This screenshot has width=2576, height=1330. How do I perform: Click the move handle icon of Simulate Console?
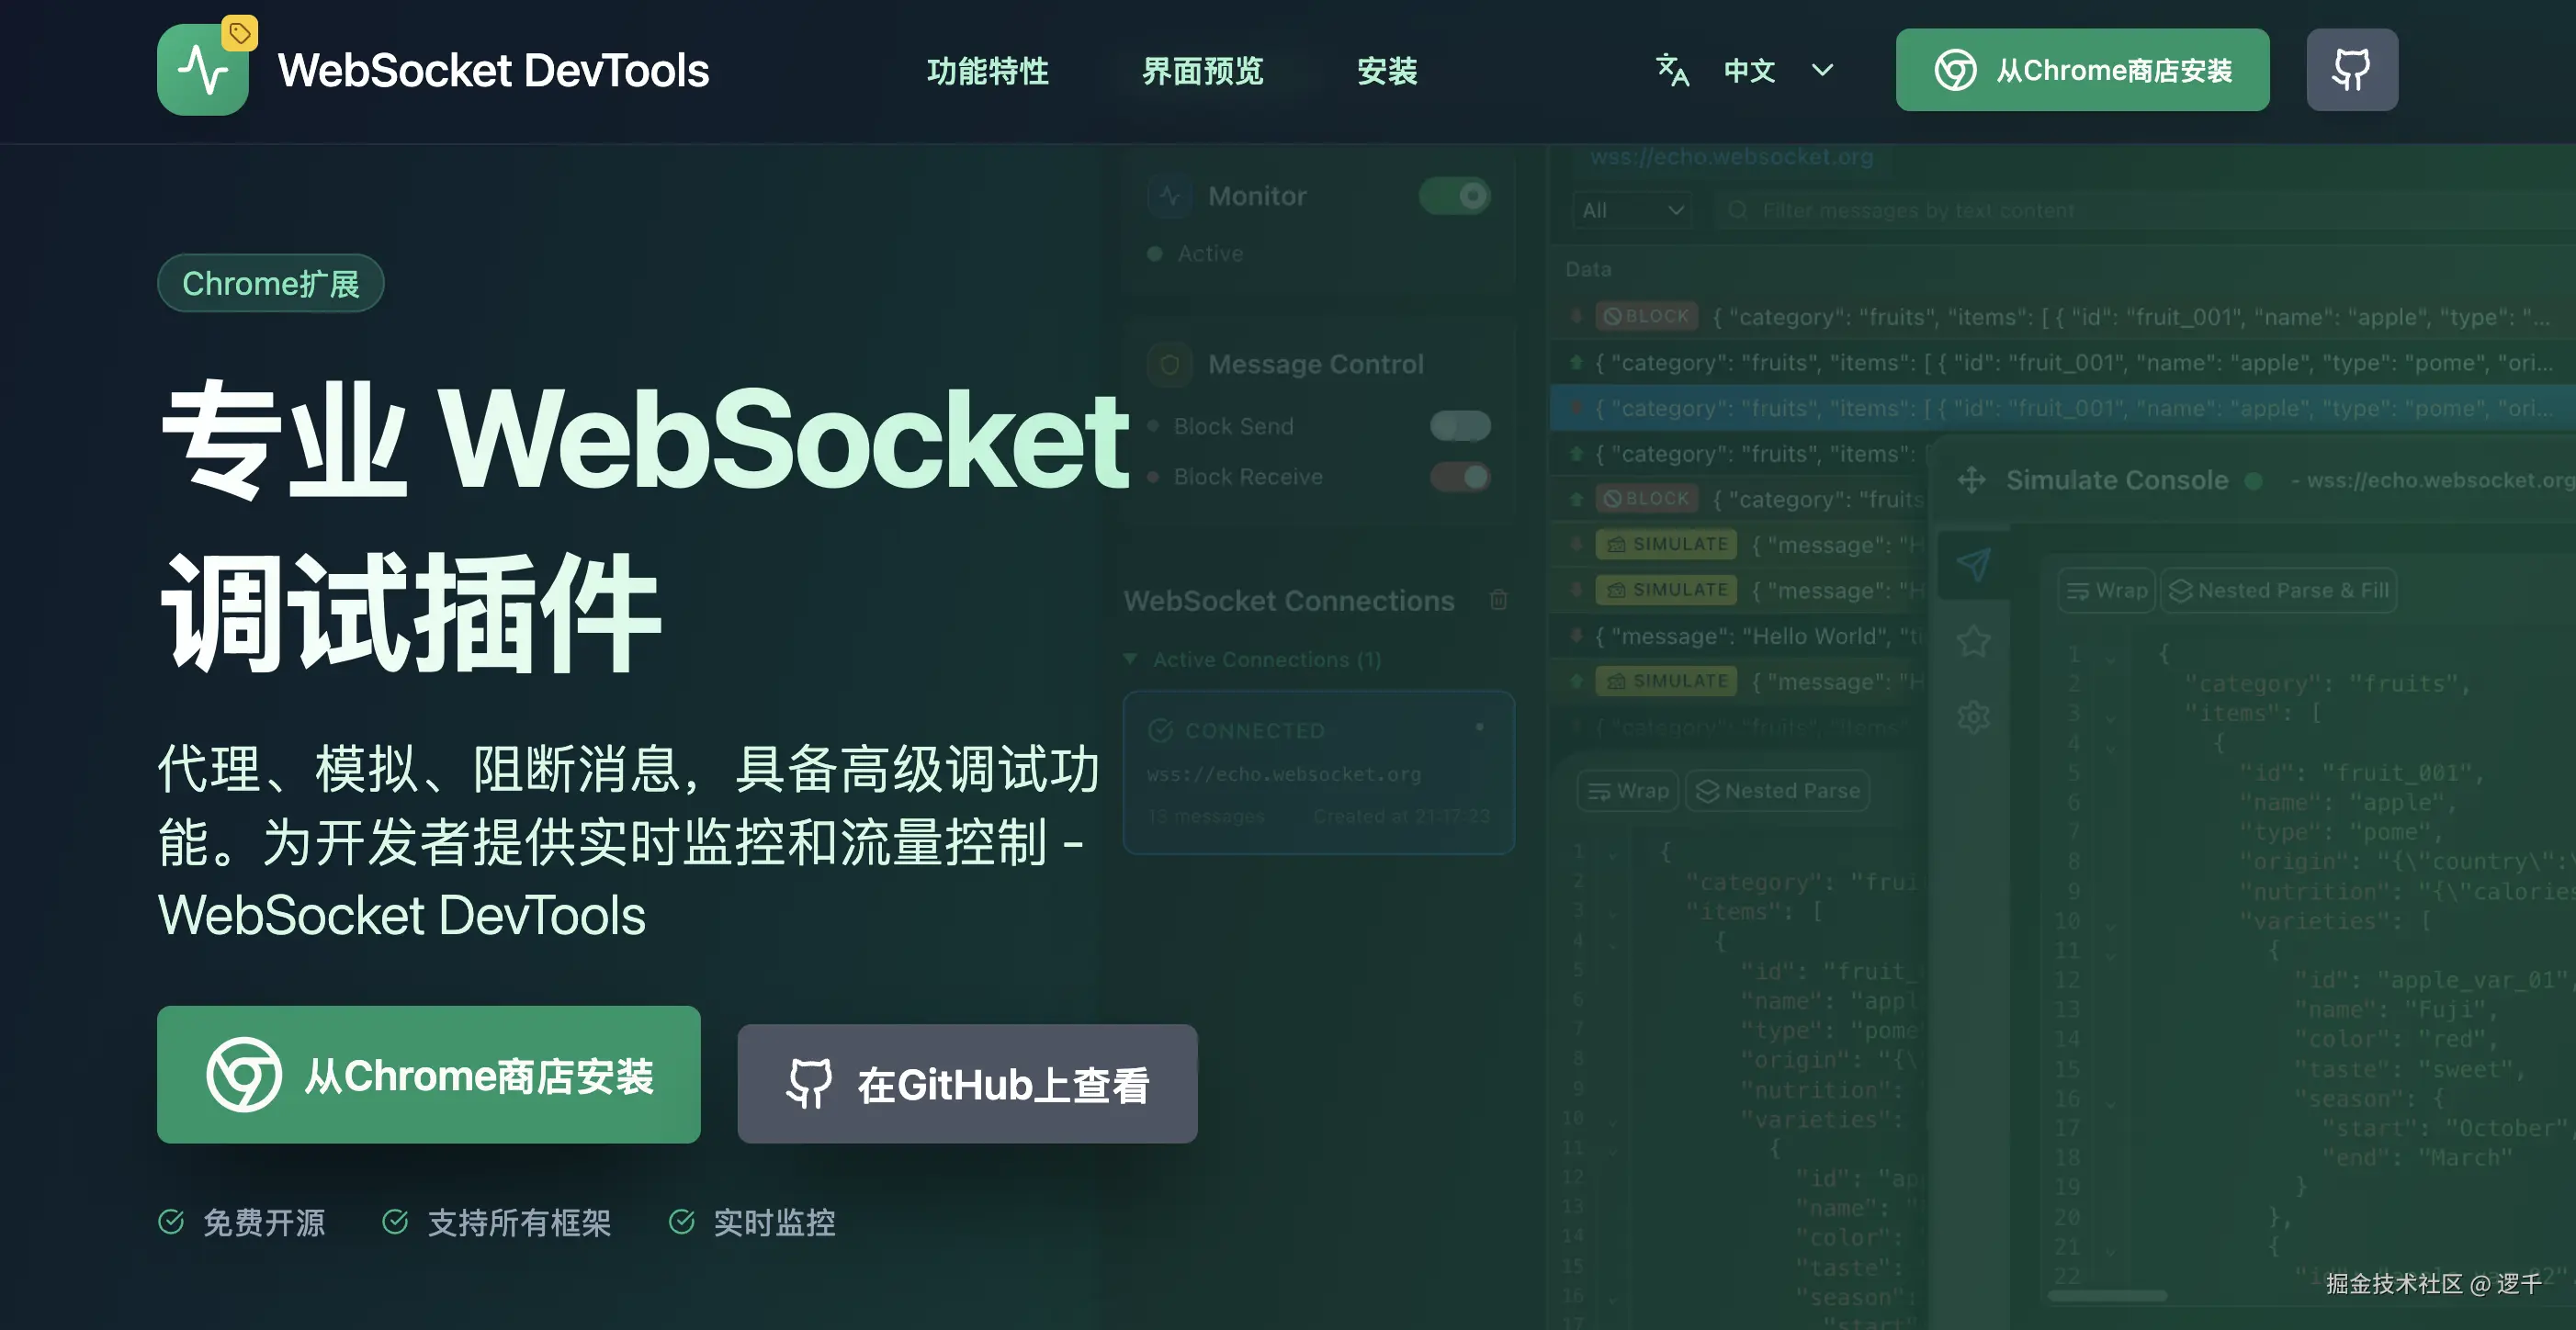click(1971, 480)
